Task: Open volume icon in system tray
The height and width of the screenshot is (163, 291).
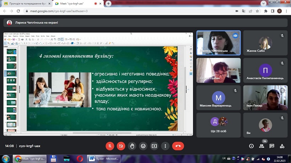Action: coord(263,159)
